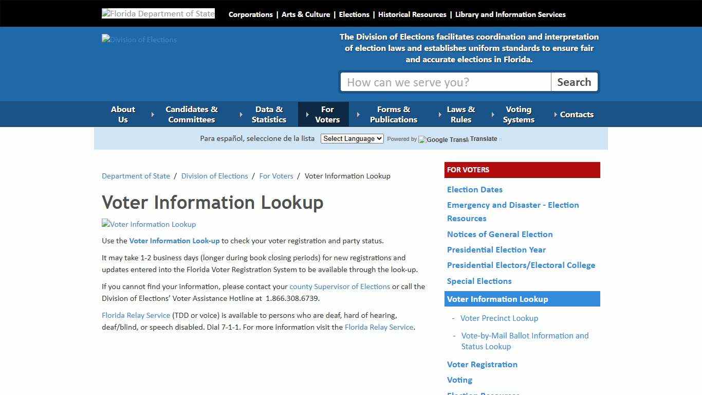Open the Laws & Rules section
Image resolution: width=702 pixels, height=395 pixels.
(461, 114)
